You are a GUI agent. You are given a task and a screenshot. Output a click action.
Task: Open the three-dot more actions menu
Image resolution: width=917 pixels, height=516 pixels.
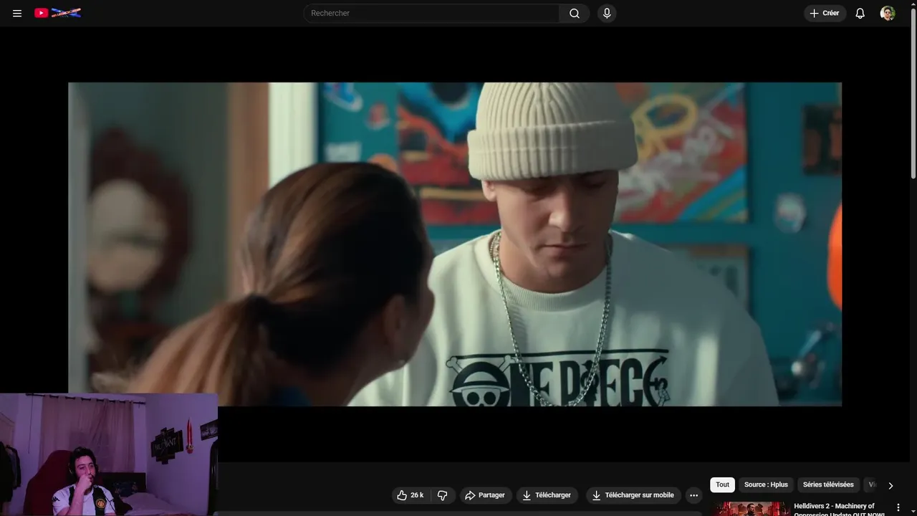coord(693,495)
